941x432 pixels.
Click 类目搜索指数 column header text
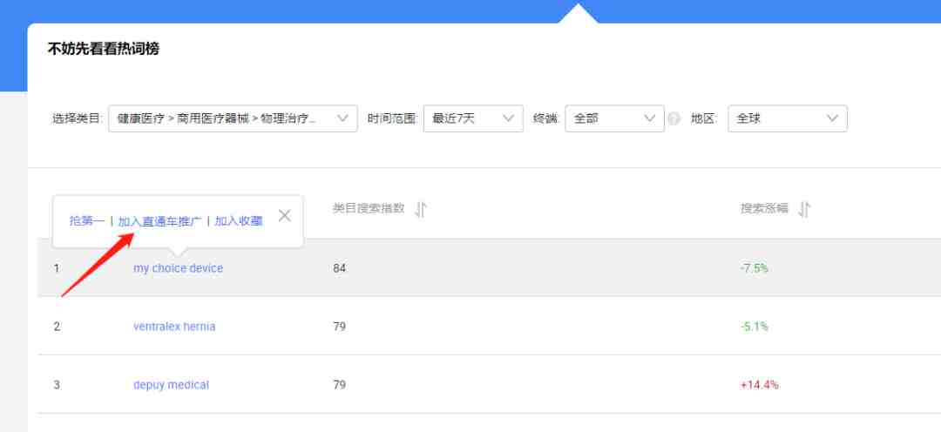click(x=369, y=209)
